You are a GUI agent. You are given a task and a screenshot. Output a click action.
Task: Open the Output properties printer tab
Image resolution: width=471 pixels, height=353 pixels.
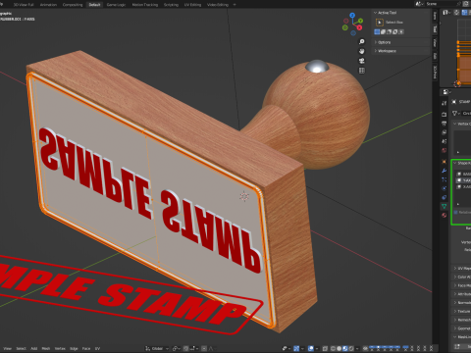point(444,124)
